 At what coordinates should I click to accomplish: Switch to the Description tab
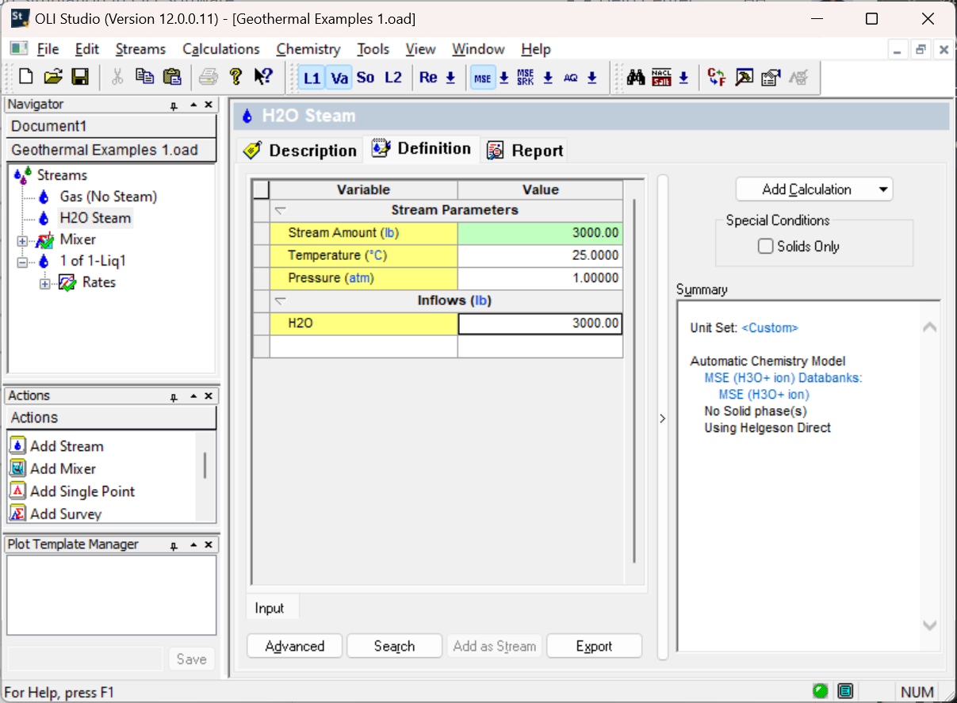[x=300, y=151]
